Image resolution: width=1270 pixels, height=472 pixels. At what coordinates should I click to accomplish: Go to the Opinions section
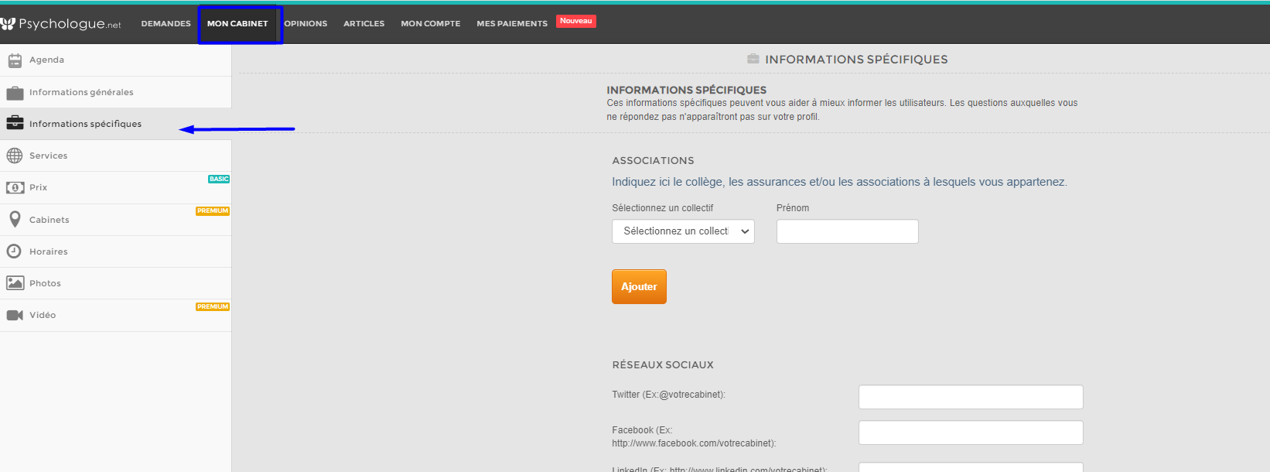306,24
